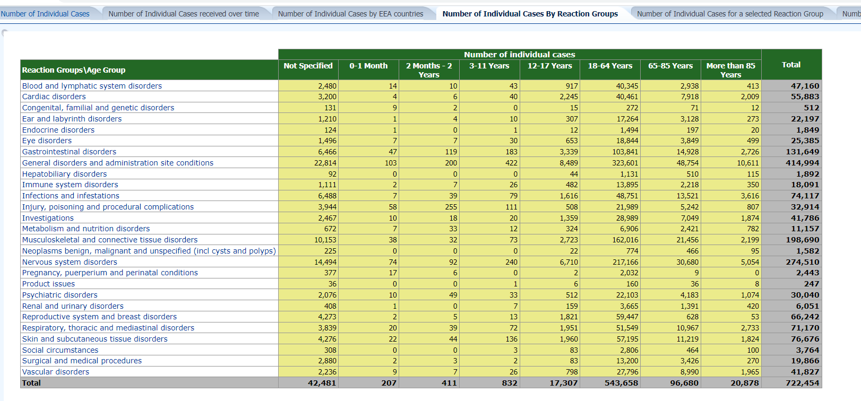Open Immune system disorders link
This screenshot has height=401, width=861.
pos(70,185)
